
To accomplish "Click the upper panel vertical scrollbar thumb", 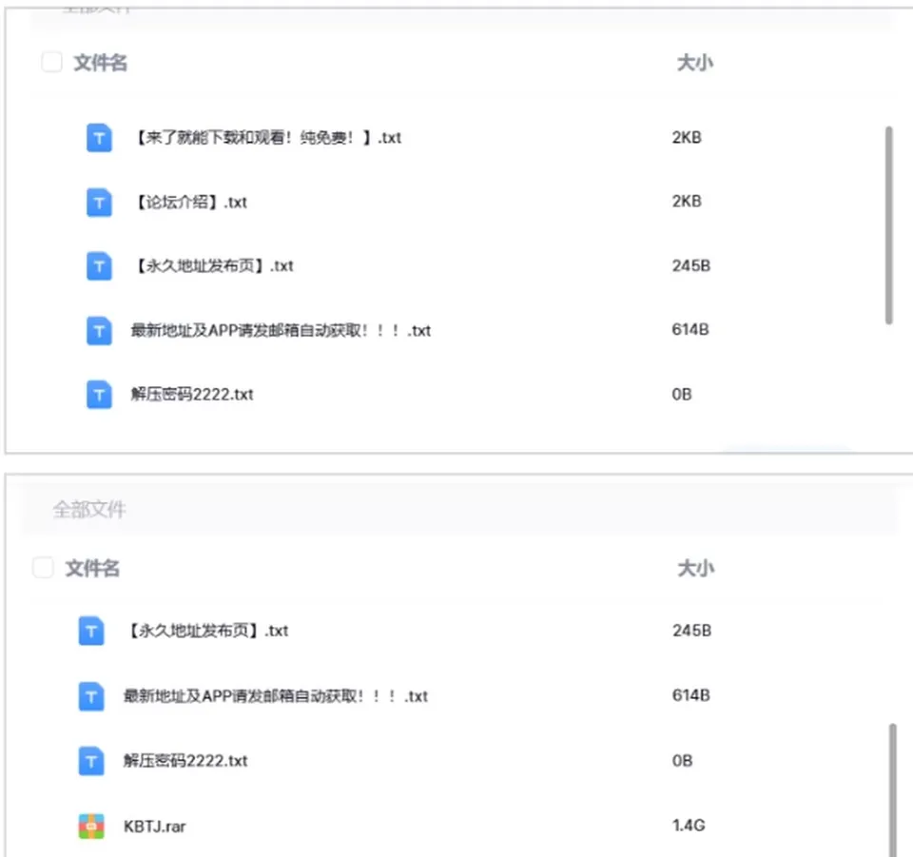I will click(888, 224).
